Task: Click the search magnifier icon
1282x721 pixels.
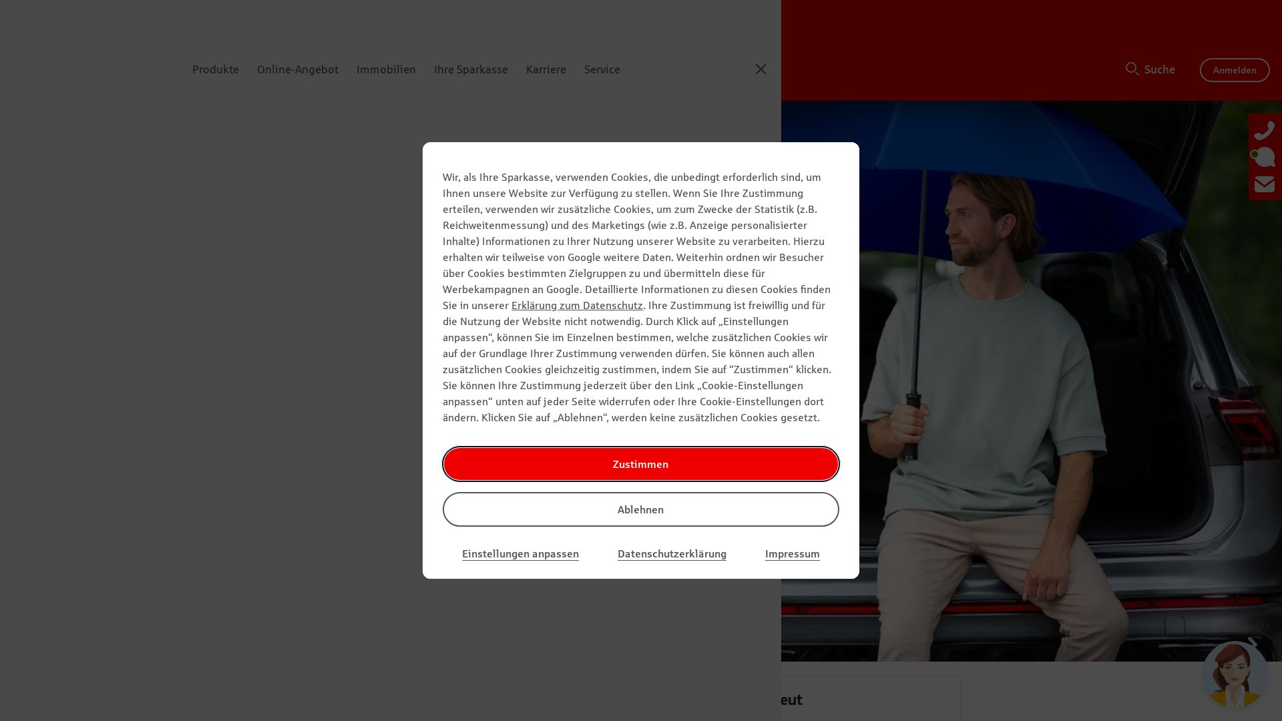Action: pos(1132,69)
